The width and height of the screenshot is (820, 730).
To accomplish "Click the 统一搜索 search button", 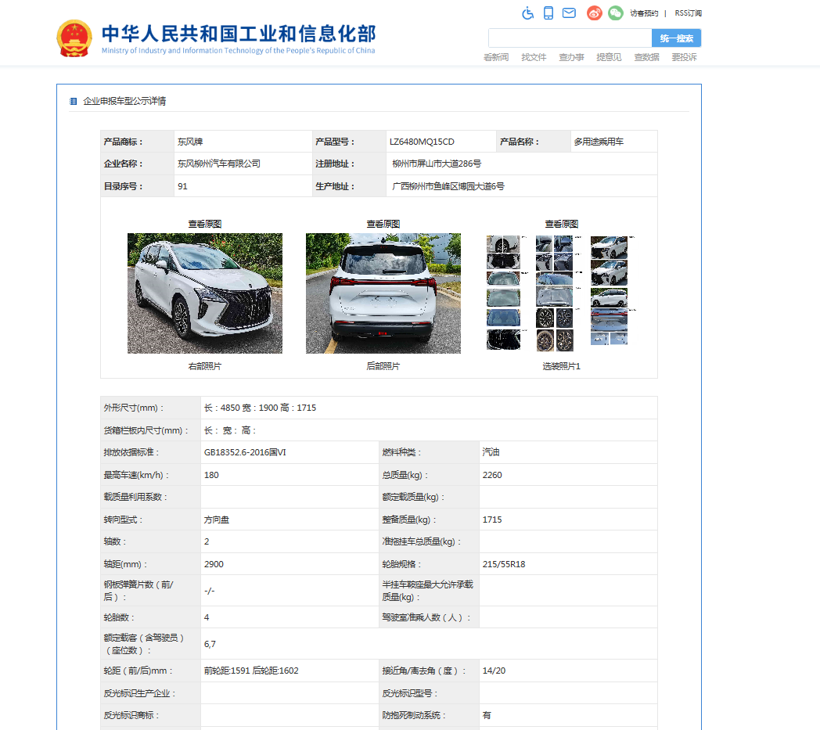I will pyautogui.click(x=676, y=38).
